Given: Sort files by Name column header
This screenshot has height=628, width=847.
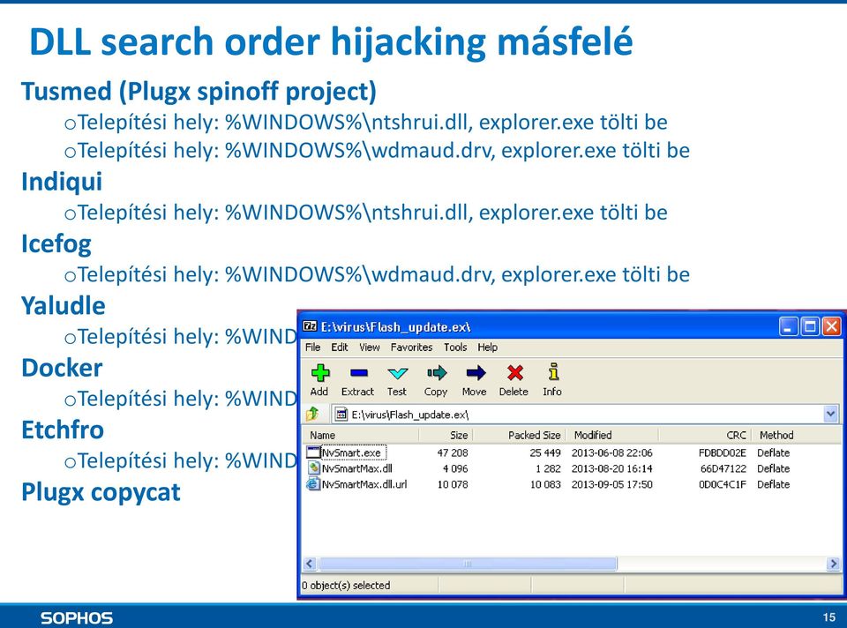Looking at the screenshot, I should click(361, 435).
